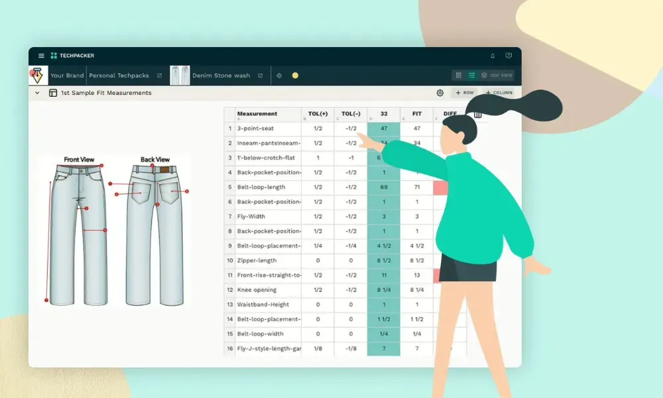Select the FIT column header
The height and width of the screenshot is (398, 663).
point(416,114)
